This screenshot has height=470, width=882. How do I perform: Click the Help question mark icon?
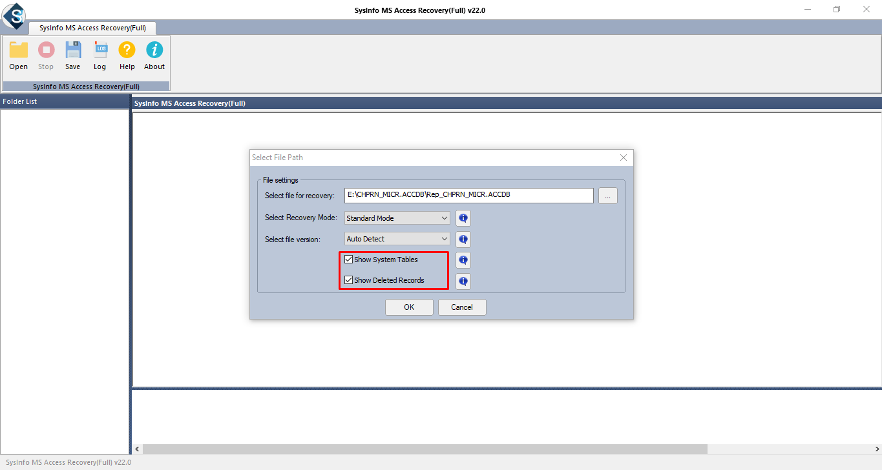click(x=127, y=50)
